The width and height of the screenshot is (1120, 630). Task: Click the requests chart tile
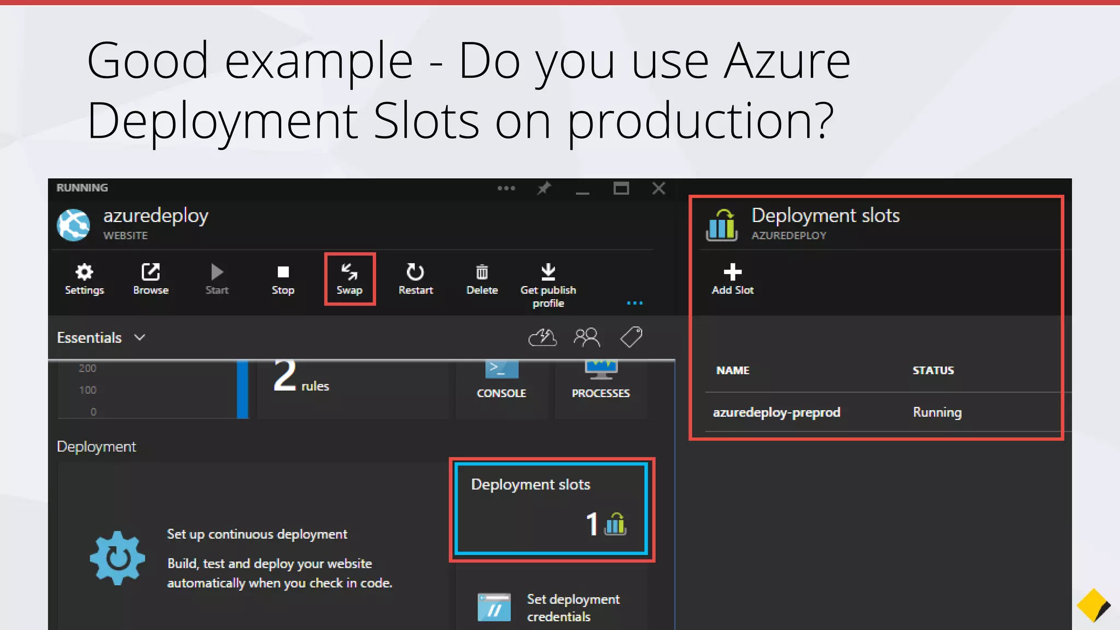(153, 389)
